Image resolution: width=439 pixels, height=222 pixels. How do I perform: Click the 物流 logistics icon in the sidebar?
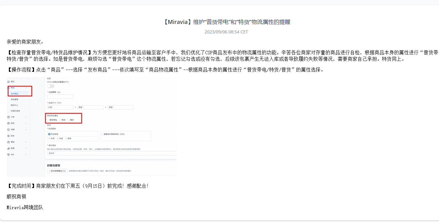[9, 123]
